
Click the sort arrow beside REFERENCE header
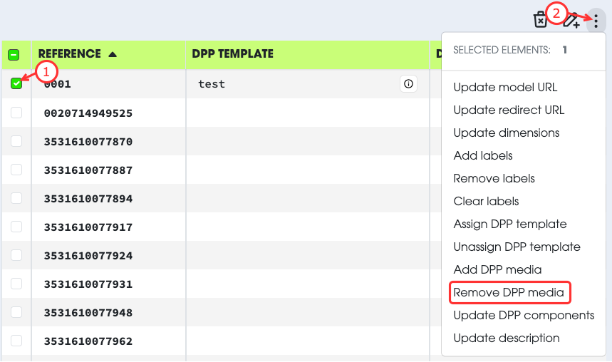pos(113,54)
